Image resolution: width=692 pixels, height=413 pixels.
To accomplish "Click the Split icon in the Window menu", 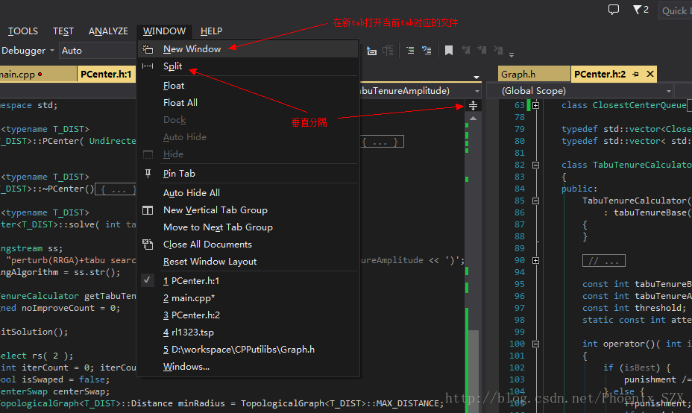I will click(x=148, y=66).
